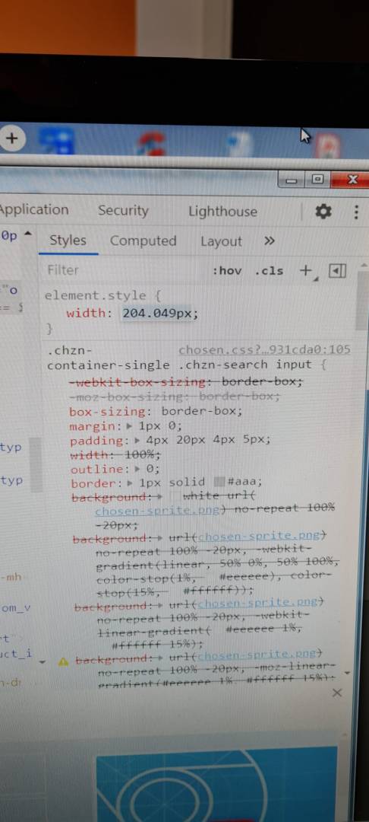Image resolution: width=369 pixels, height=822 pixels.
Task: Toggle the computed styles sidebar icon
Action: pos(337,271)
